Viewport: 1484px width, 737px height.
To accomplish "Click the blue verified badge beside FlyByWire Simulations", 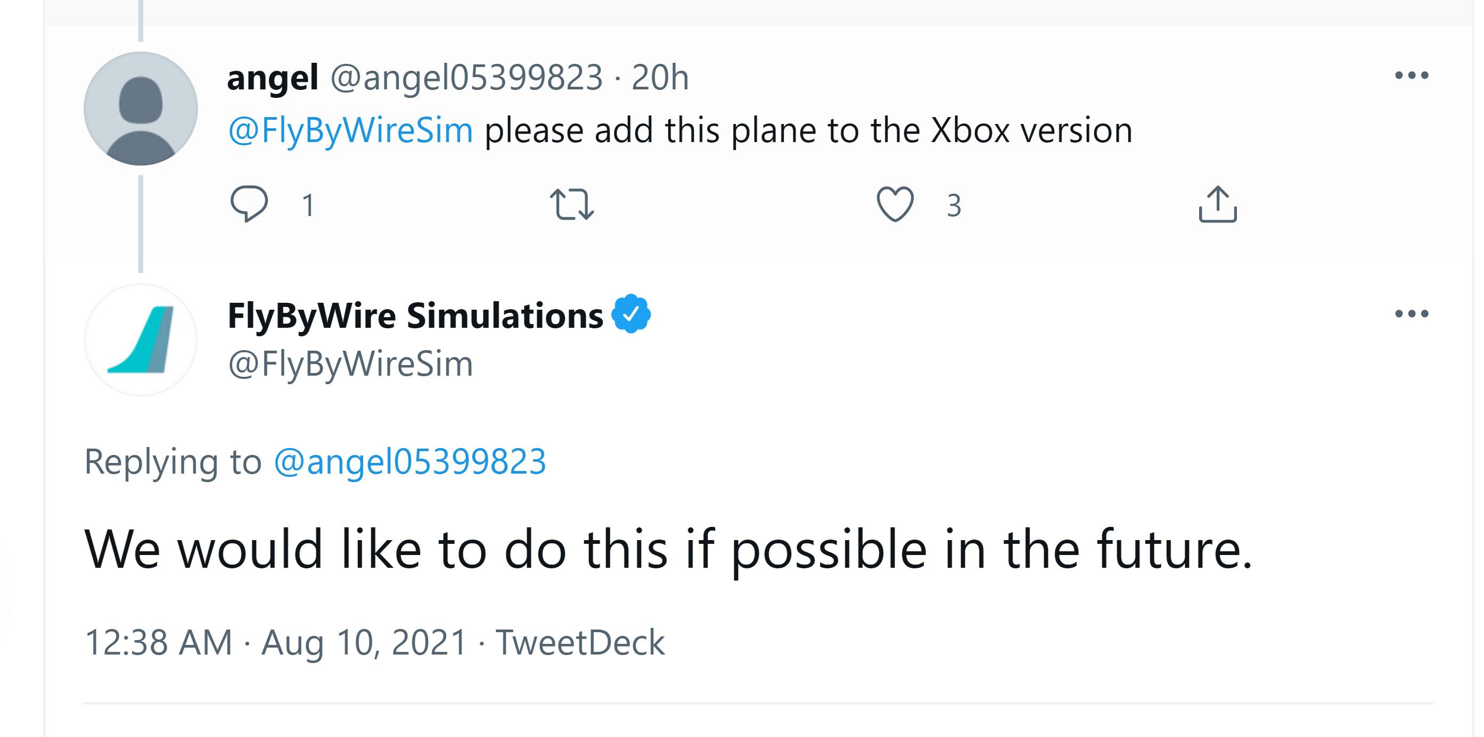I will click(632, 314).
